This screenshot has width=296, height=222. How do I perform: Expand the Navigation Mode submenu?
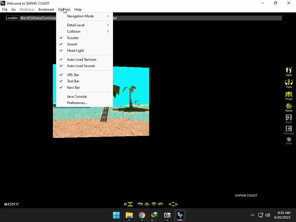pyautogui.click(x=84, y=16)
